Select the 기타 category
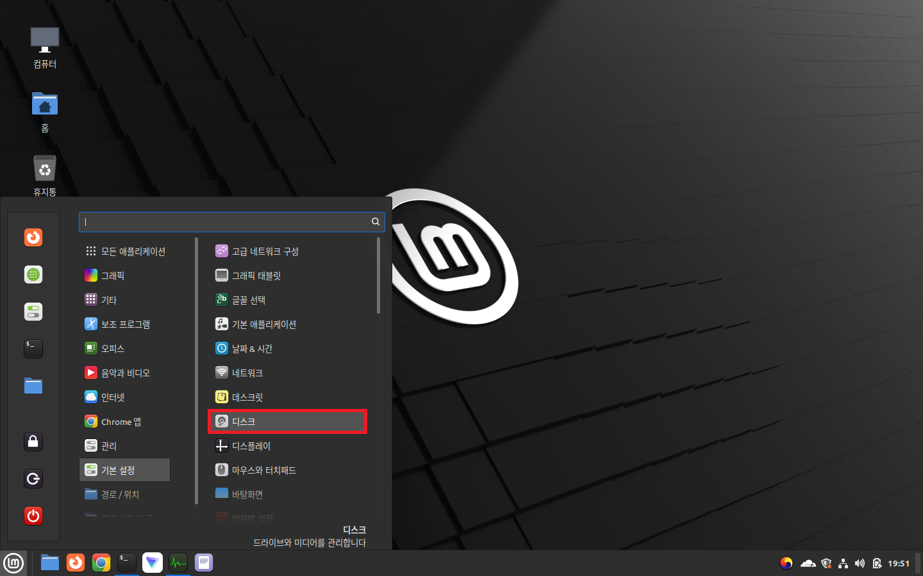923x576 pixels. [x=125, y=300]
